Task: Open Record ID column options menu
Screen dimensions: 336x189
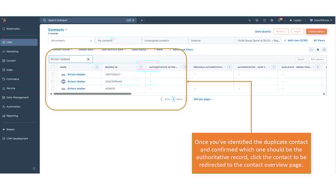Action: [141, 67]
